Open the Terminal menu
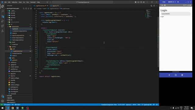Viewport: 195px width, 110px height. click(33, 2)
